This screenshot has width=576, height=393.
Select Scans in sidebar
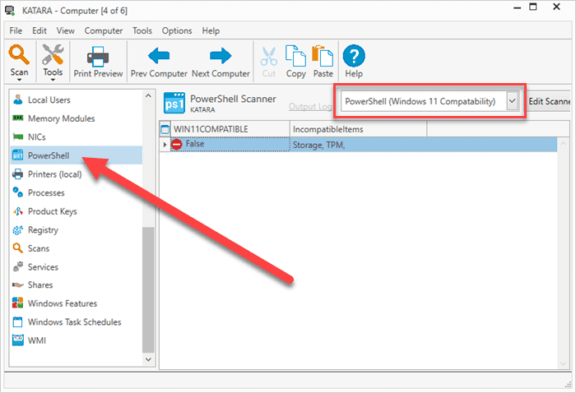(76, 248)
